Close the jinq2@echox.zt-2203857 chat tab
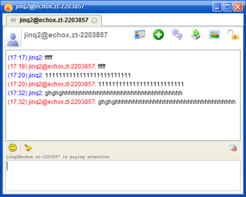 (x=94, y=20)
